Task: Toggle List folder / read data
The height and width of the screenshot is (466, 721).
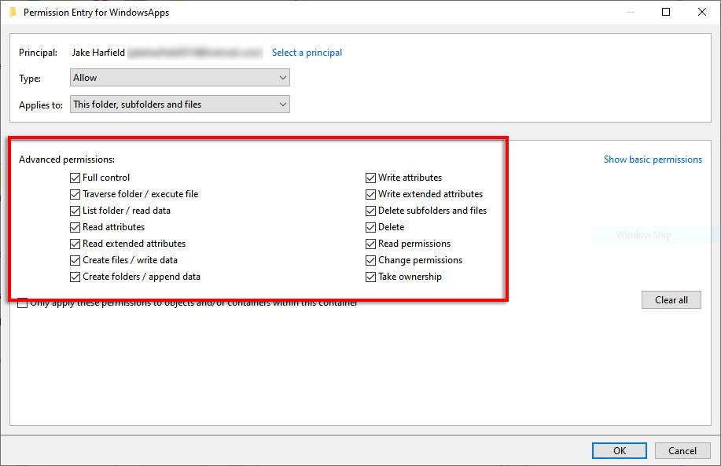Action: [75, 211]
